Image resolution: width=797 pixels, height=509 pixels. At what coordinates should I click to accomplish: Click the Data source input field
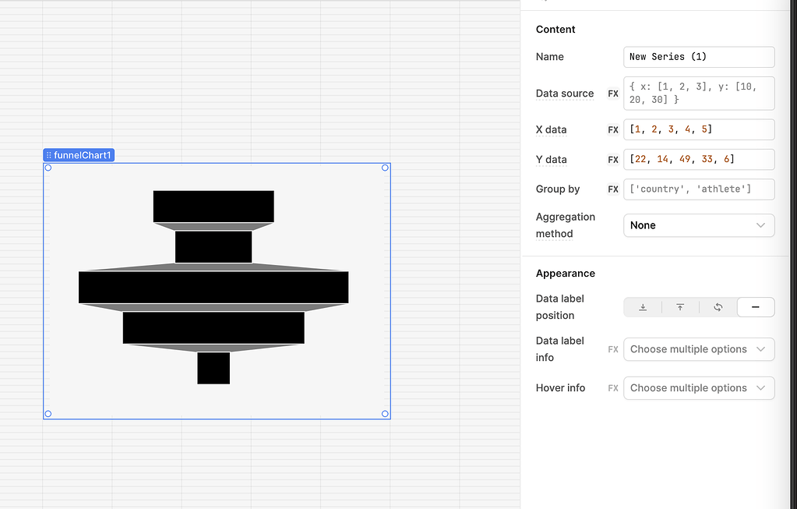pos(699,94)
